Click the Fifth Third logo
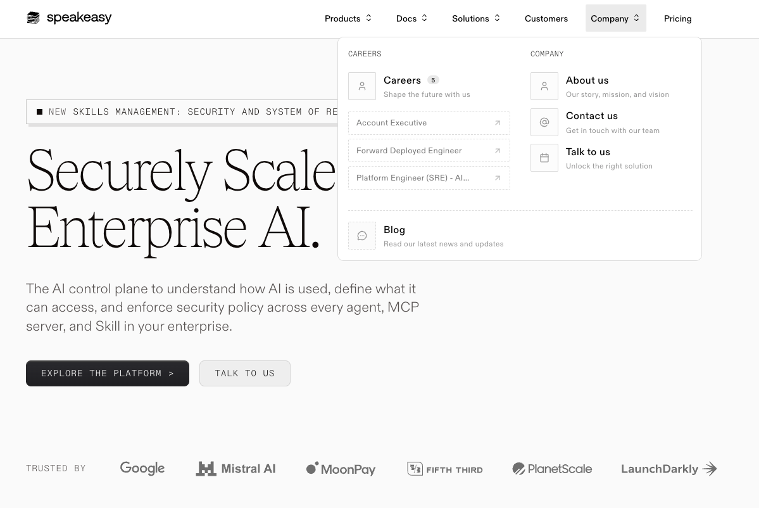The height and width of the screenshot is (508, 759). click(445, 469)
